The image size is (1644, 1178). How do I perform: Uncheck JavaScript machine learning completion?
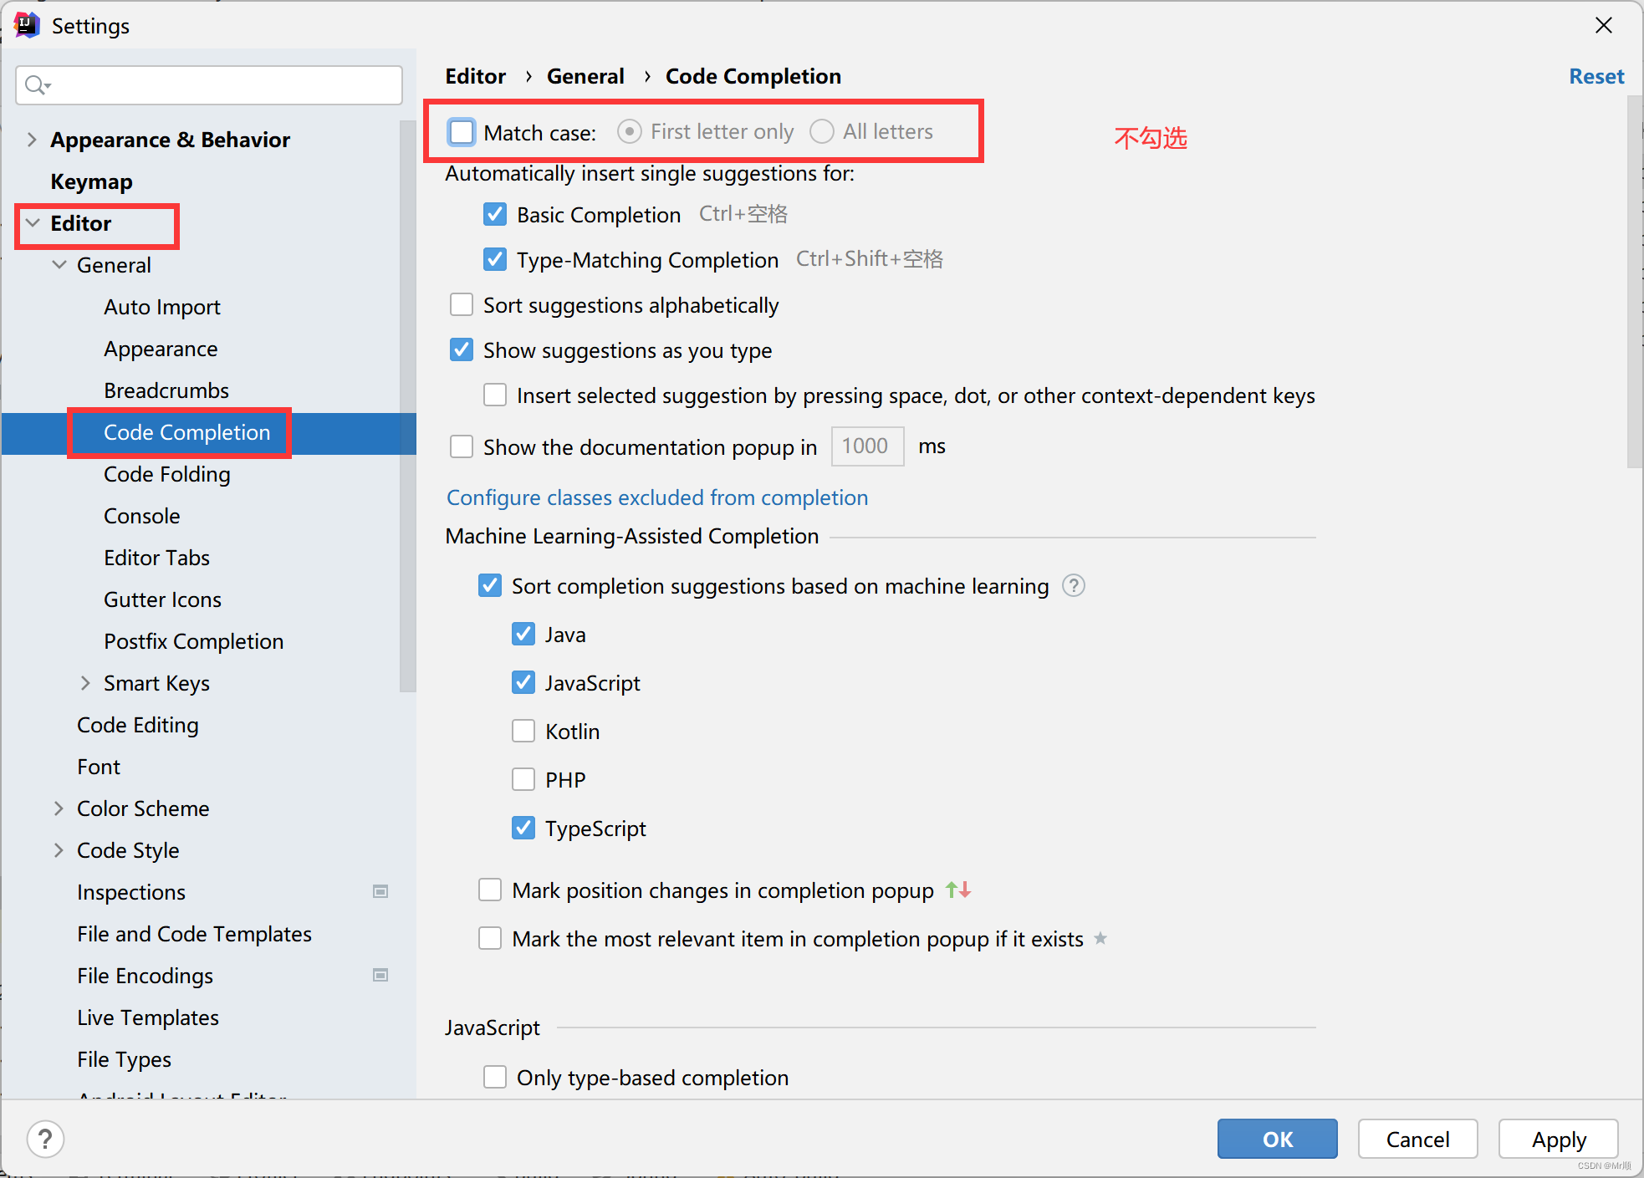pyautogui.click(x=523, y=682)
